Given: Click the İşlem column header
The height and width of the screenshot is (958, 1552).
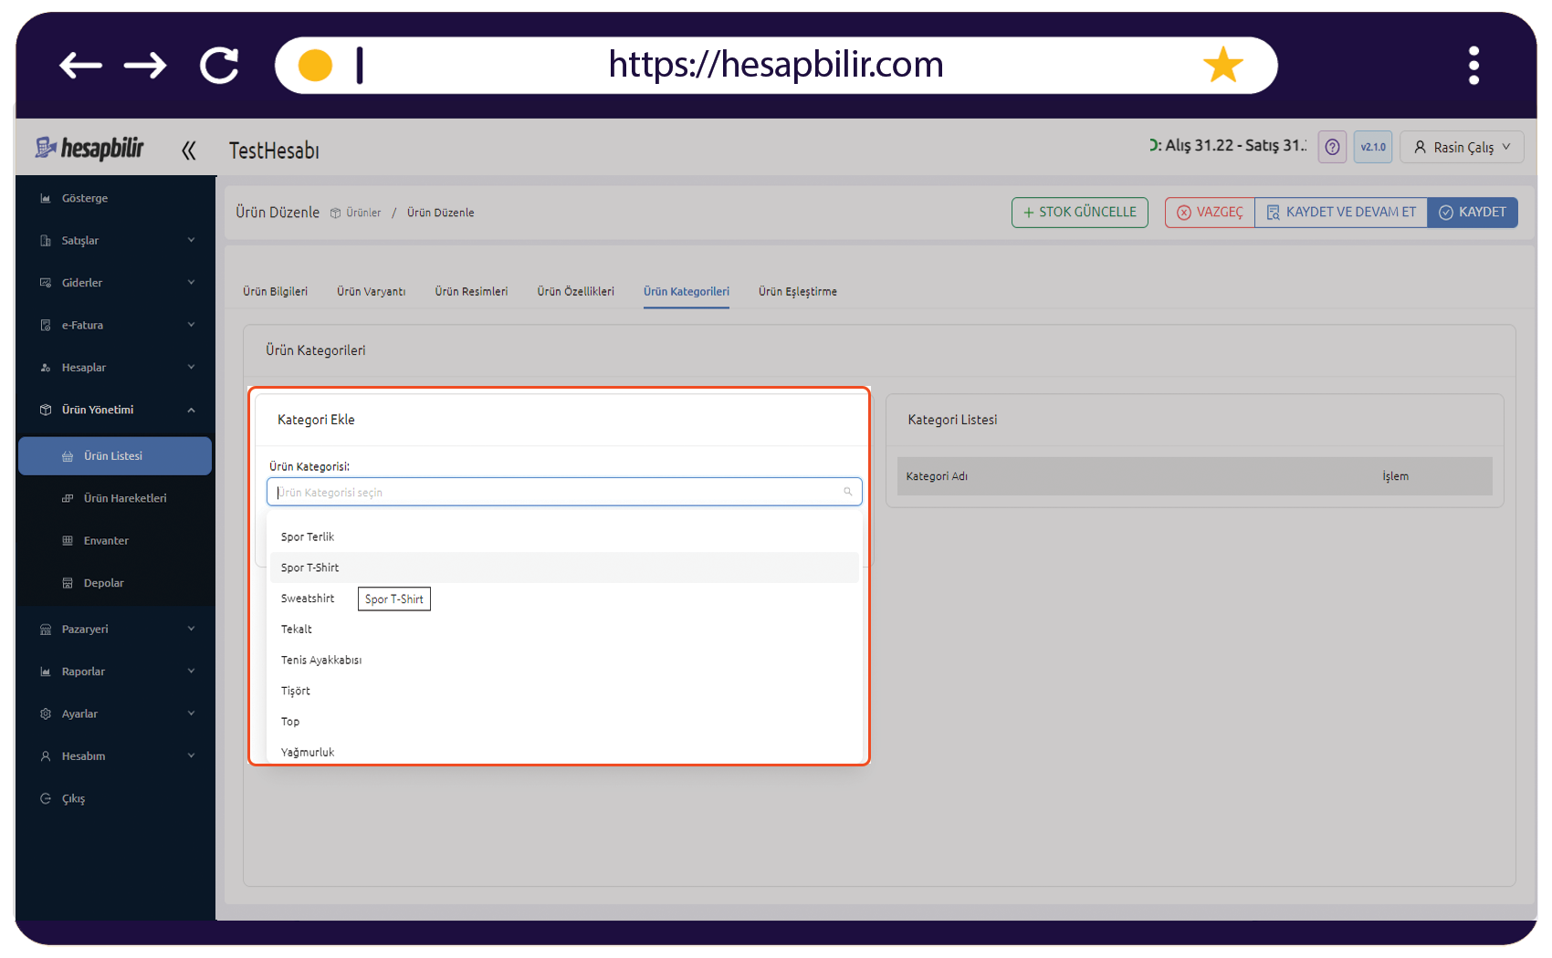Looking at the screenshot, I should point(1395,476).
